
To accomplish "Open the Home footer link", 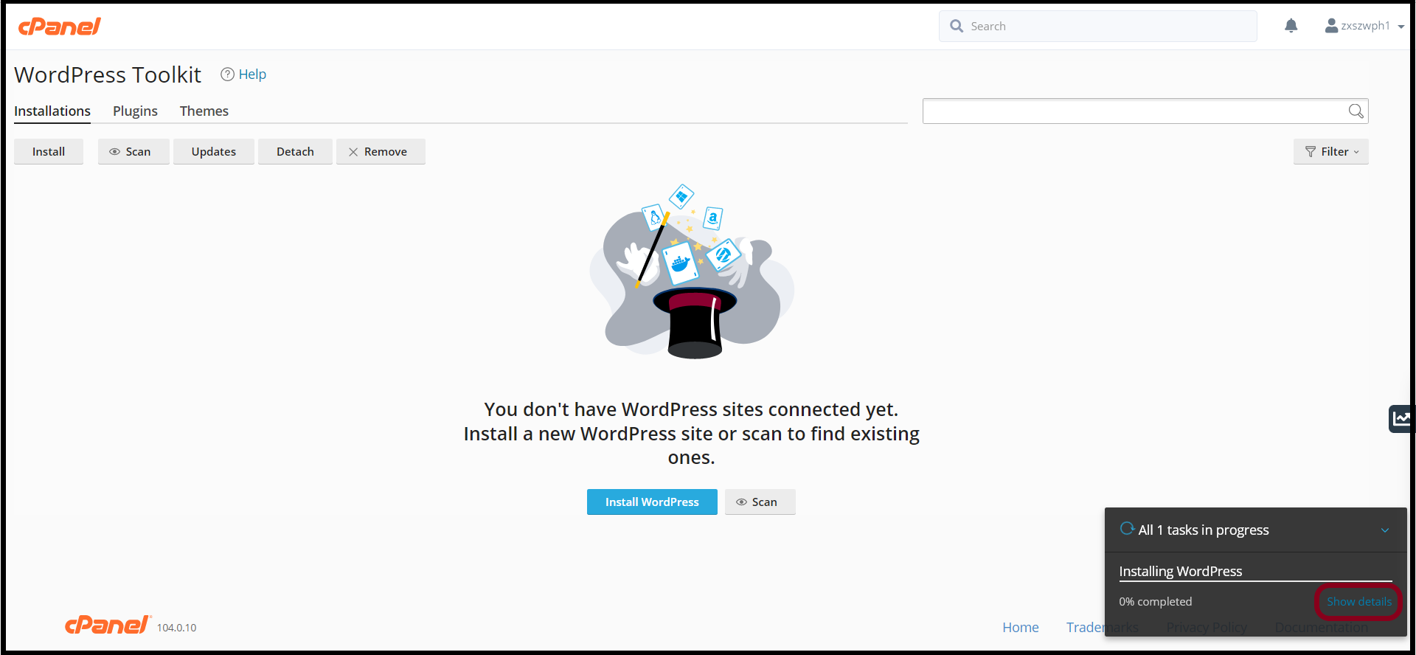I will pos(1021,627).
